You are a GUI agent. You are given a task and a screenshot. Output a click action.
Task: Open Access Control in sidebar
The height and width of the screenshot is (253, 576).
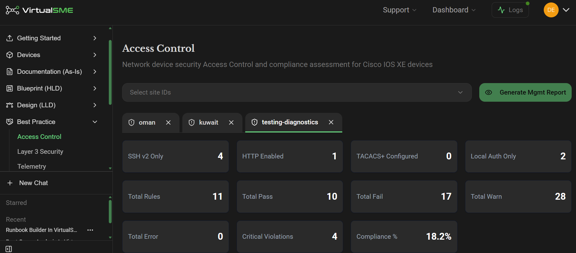[x=39, y=137]
